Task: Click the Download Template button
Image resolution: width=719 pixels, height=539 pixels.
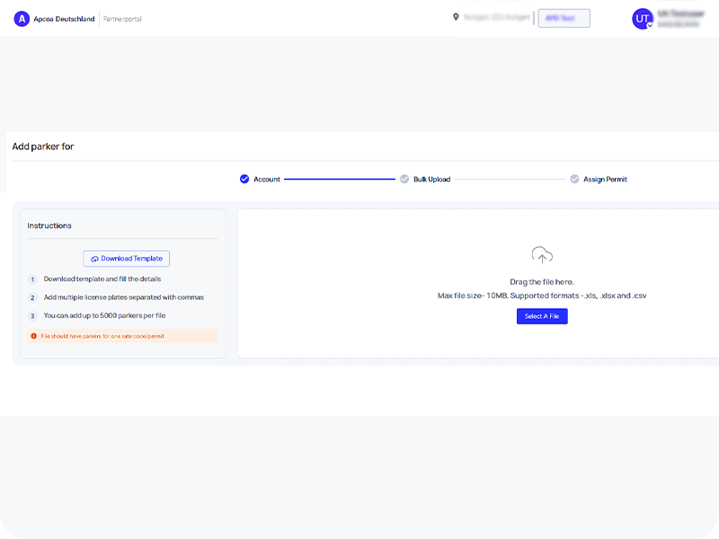Action: click(x=126, y=259)
